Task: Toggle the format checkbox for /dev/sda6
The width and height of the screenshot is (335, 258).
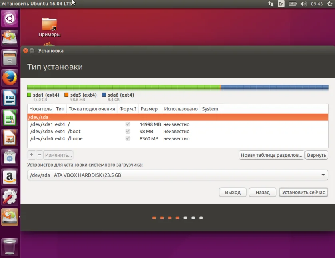Action: [128, 138]
